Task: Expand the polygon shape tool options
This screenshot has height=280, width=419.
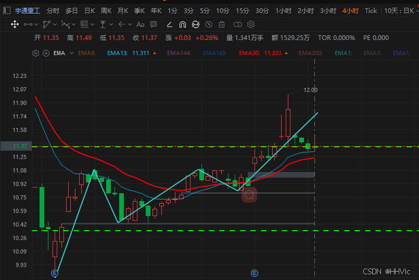Action: [x=55, y=24]
